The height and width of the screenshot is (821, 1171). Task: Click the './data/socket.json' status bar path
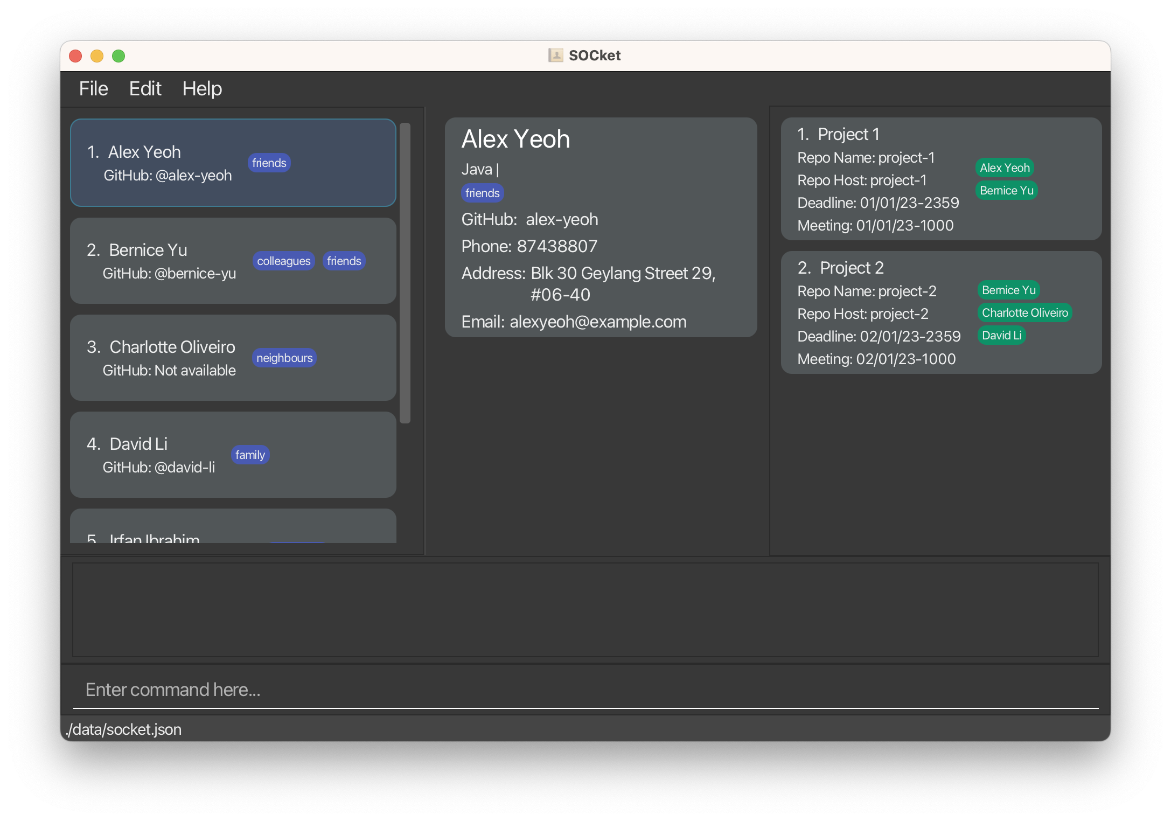[123, 729]
